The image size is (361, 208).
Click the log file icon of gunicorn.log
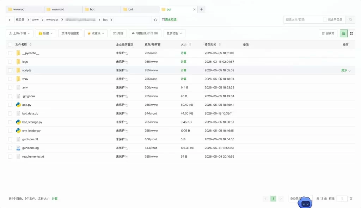click(18, 148)
